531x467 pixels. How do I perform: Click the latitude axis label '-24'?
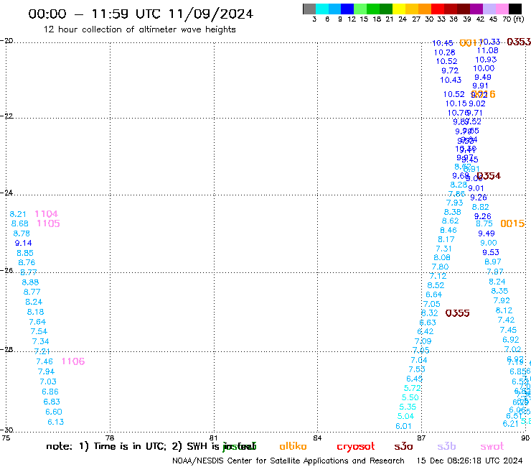coord(6,193)
